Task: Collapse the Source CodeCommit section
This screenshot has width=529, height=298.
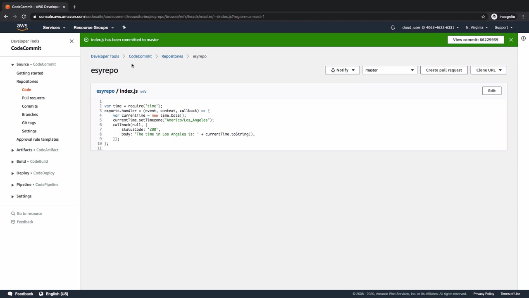Action: (12, 65)
